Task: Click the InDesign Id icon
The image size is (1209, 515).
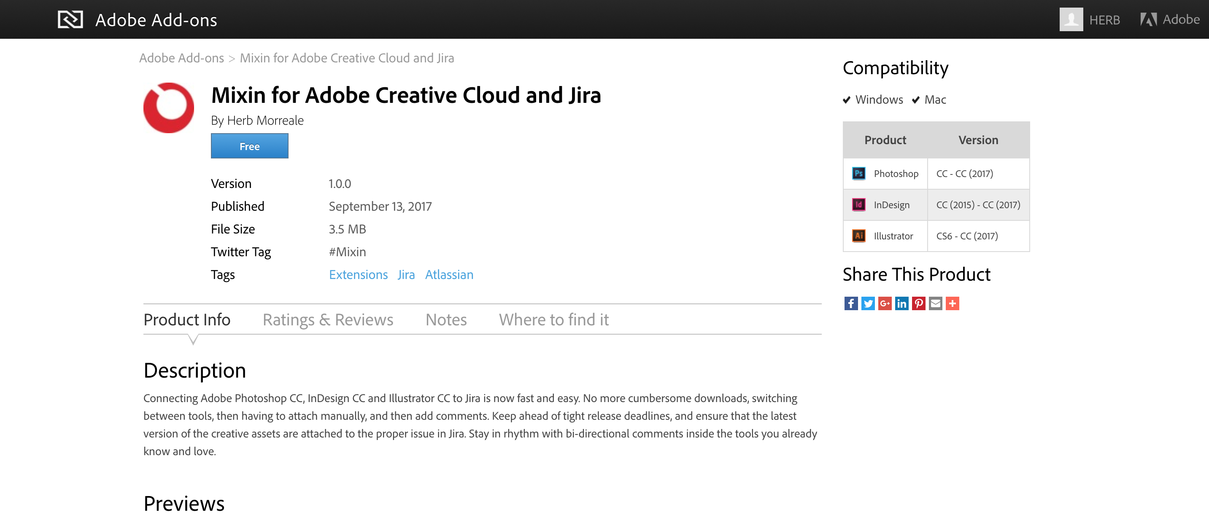Action: pos(858,205)
